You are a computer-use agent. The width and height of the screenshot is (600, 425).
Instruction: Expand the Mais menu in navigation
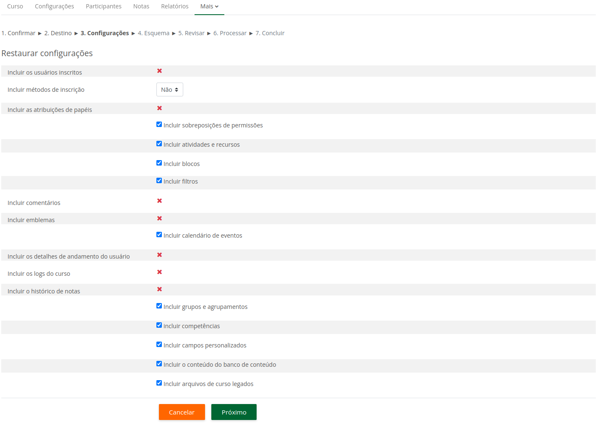click(x=209, y=6)
